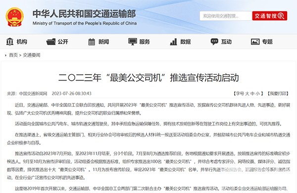Click the Ministry of Transport English title

85,23
